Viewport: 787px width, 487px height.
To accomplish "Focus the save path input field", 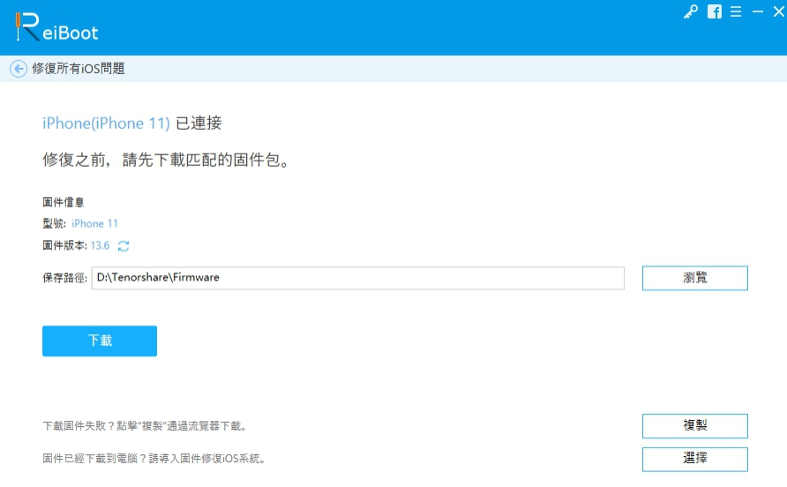I will point(358,278).
